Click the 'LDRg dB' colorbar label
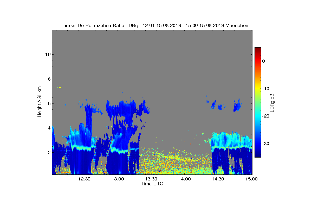The height and width of the screenshot is (208, 312). [x=272, y=102]
